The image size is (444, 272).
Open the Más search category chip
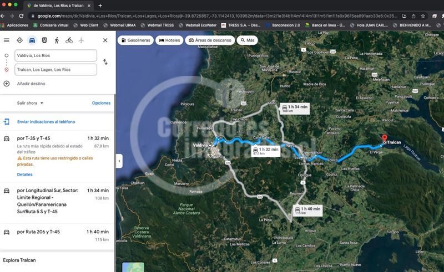pyautogui.click(x=247, y=40)
